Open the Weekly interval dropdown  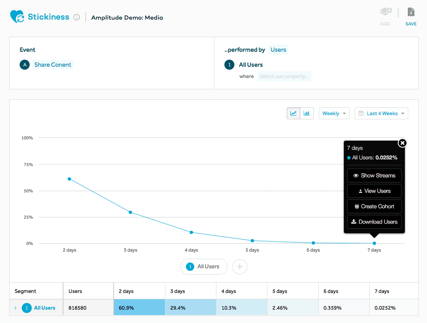334,114
